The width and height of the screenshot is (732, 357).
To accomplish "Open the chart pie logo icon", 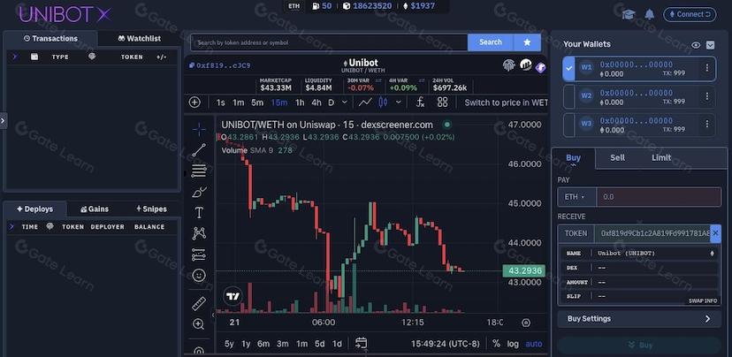I will (x=526, y=65).
